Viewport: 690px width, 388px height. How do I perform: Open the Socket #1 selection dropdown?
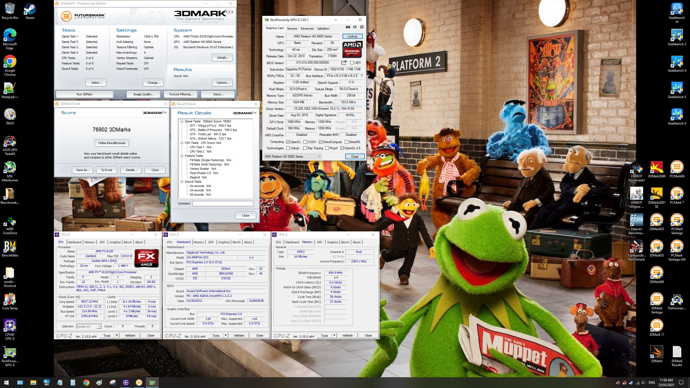(89, 327)
